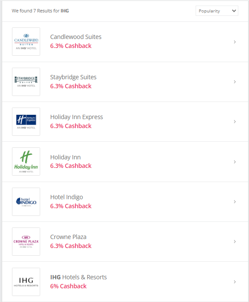Open the Staybridge Suites title link
Screen dimensions: 249x302
(x=73, y=77)
